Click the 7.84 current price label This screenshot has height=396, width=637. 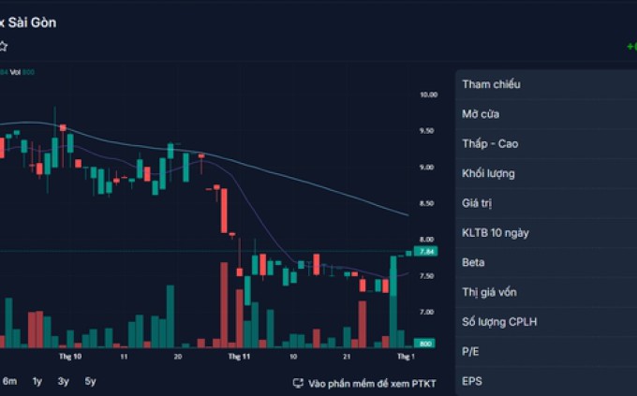(428, 251)
